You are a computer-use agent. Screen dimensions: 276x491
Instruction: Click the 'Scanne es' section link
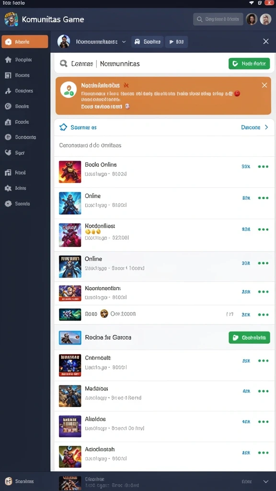click(x=83, y=127)
